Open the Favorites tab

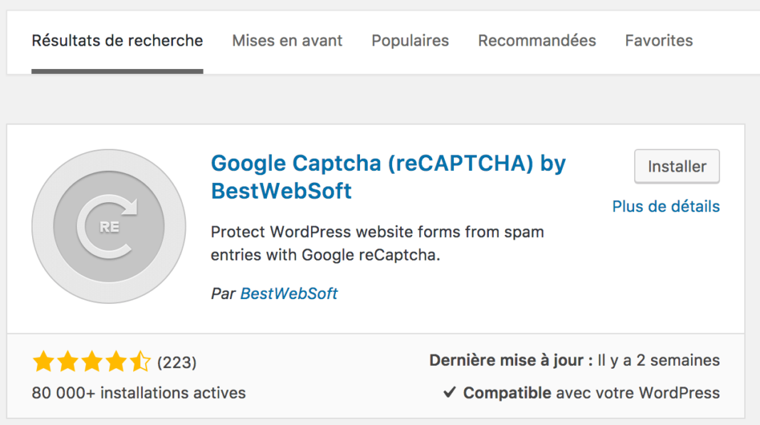coord(659,41)
